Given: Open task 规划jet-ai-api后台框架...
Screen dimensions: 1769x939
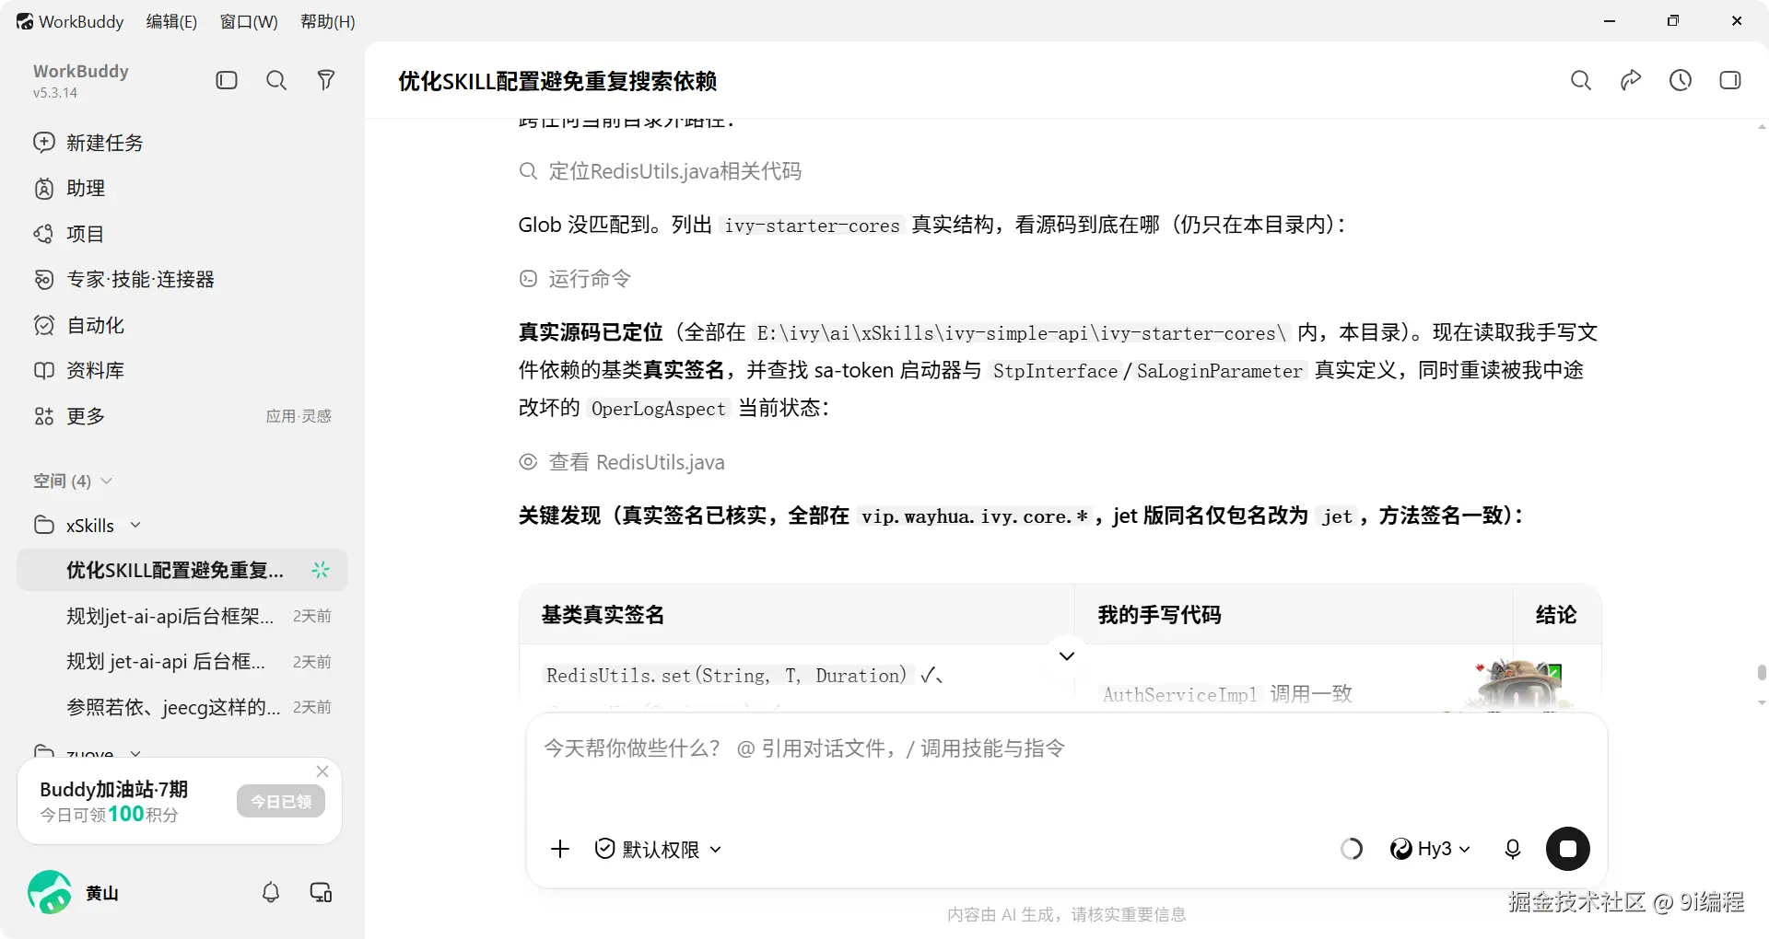Looking at the screenshot, I should pos(182,616).
